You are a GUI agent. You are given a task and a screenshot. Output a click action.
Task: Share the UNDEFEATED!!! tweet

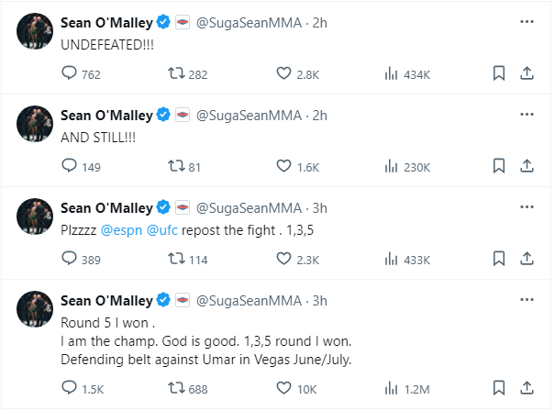click(527, 73)
